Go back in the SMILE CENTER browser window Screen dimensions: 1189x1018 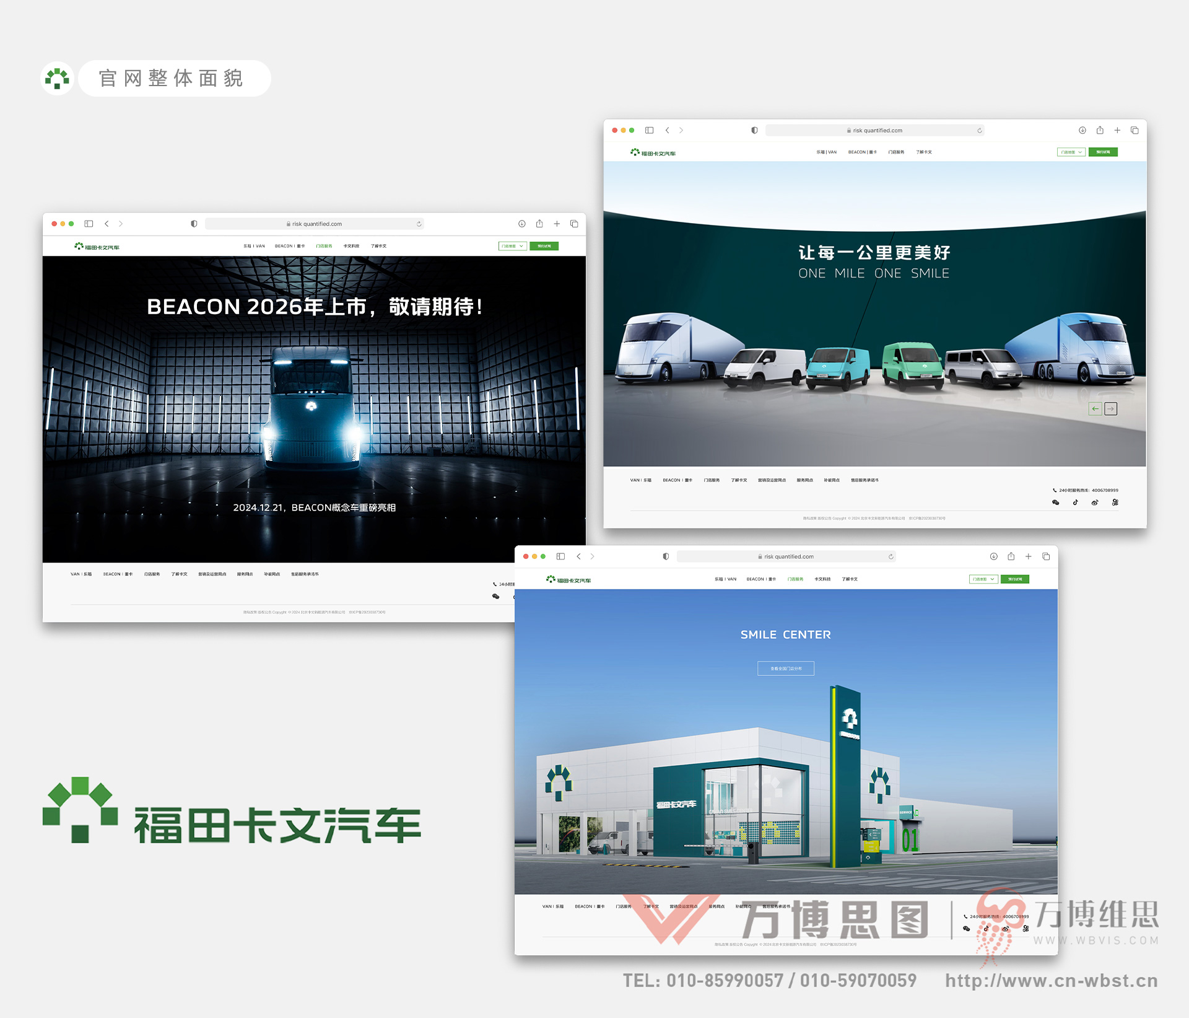pyautogui.click(x=578, y=556)
